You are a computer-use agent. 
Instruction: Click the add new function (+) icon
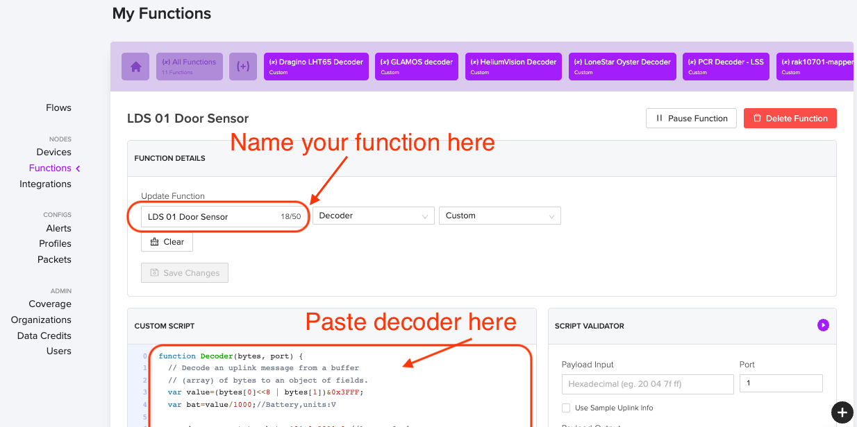click(x=243, y=67)
